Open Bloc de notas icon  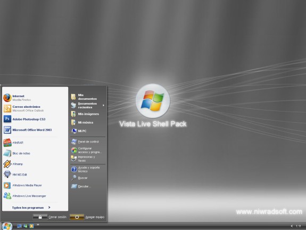pyautogui.click(x=7, y=153)
